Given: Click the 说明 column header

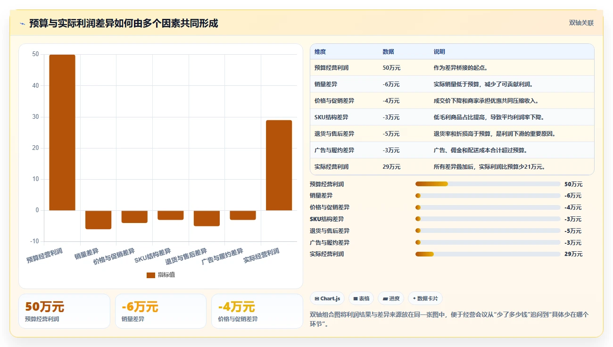Looking at the screenshot, I should tap(439, 52).
